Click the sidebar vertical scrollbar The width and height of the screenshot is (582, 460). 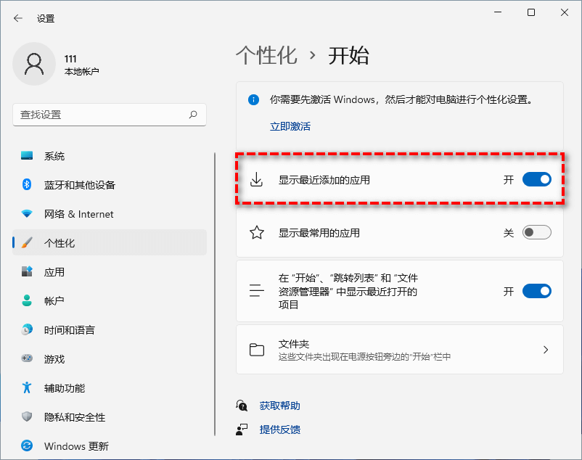tap(215, 294)
